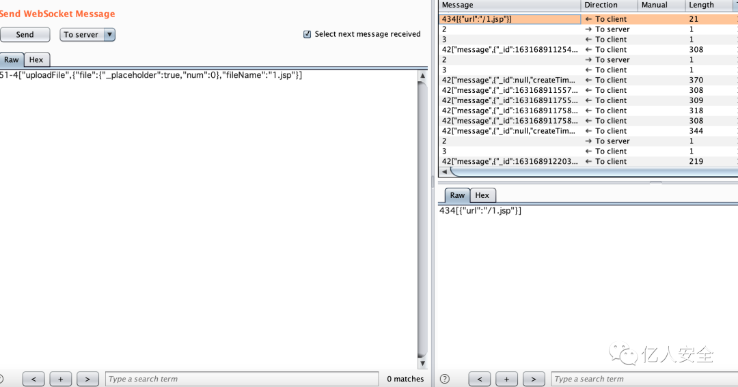Click the history table left scroll arrow
Screen dimensions: 738x387
(444, 171)
